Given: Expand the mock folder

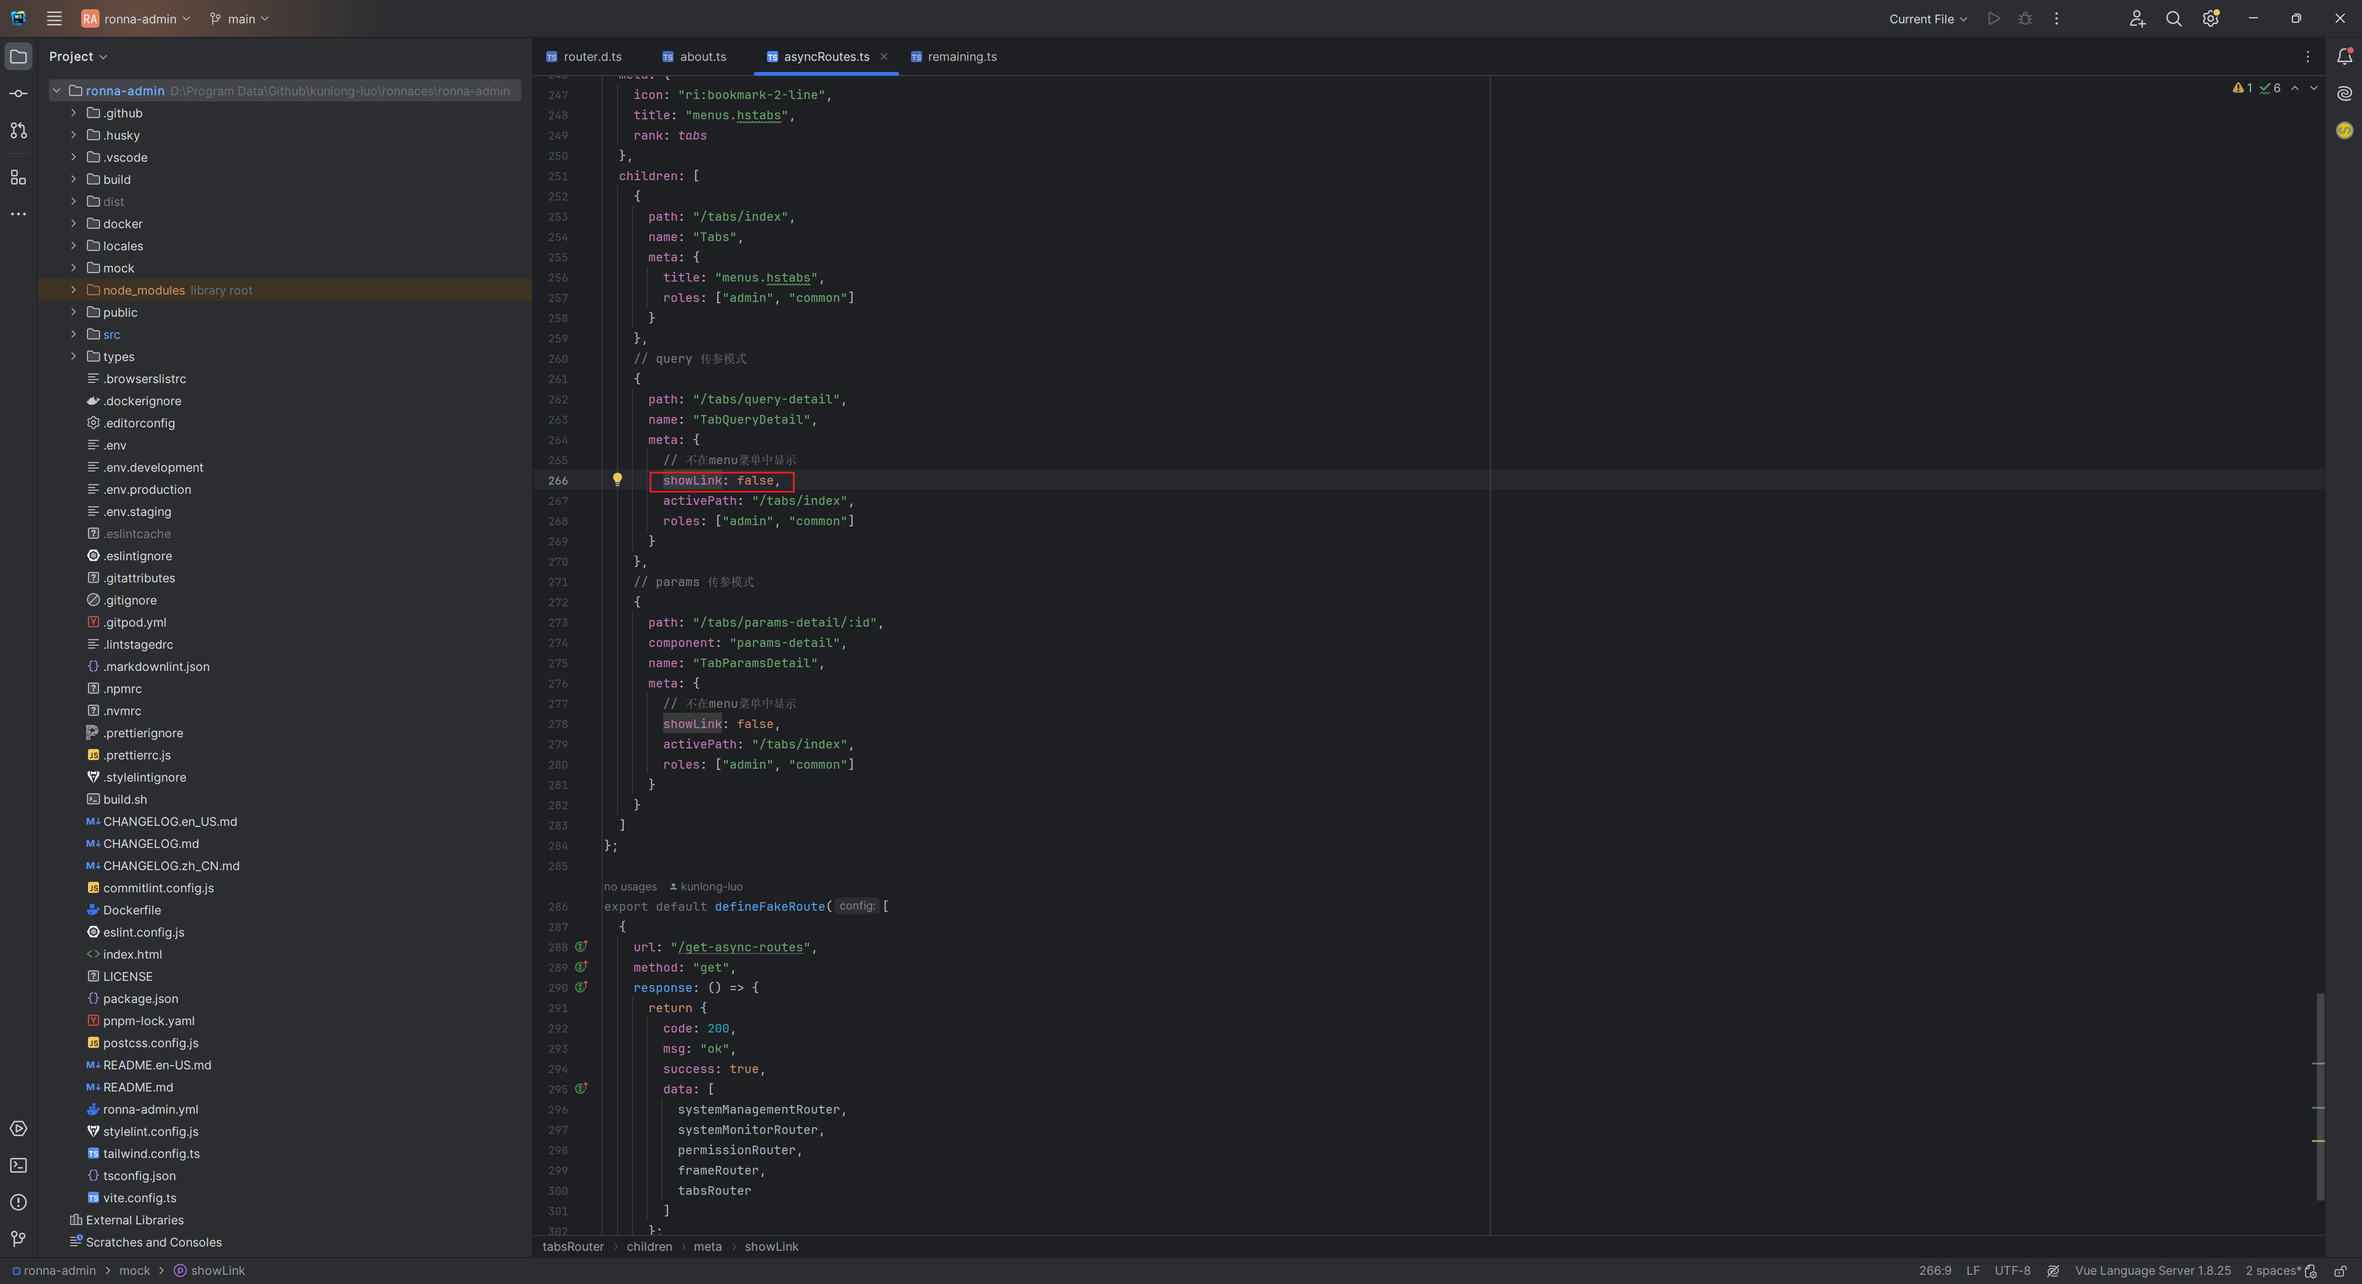Looking at the screenshot, I should point(73,267).
